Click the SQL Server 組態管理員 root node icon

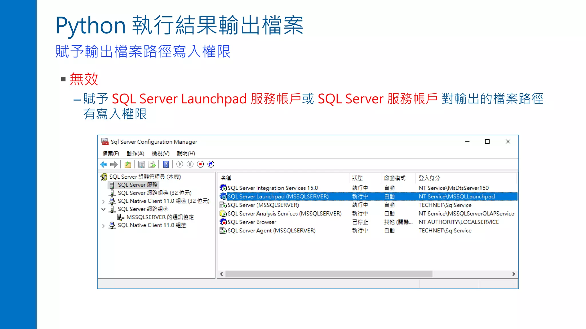click(104, 177)
